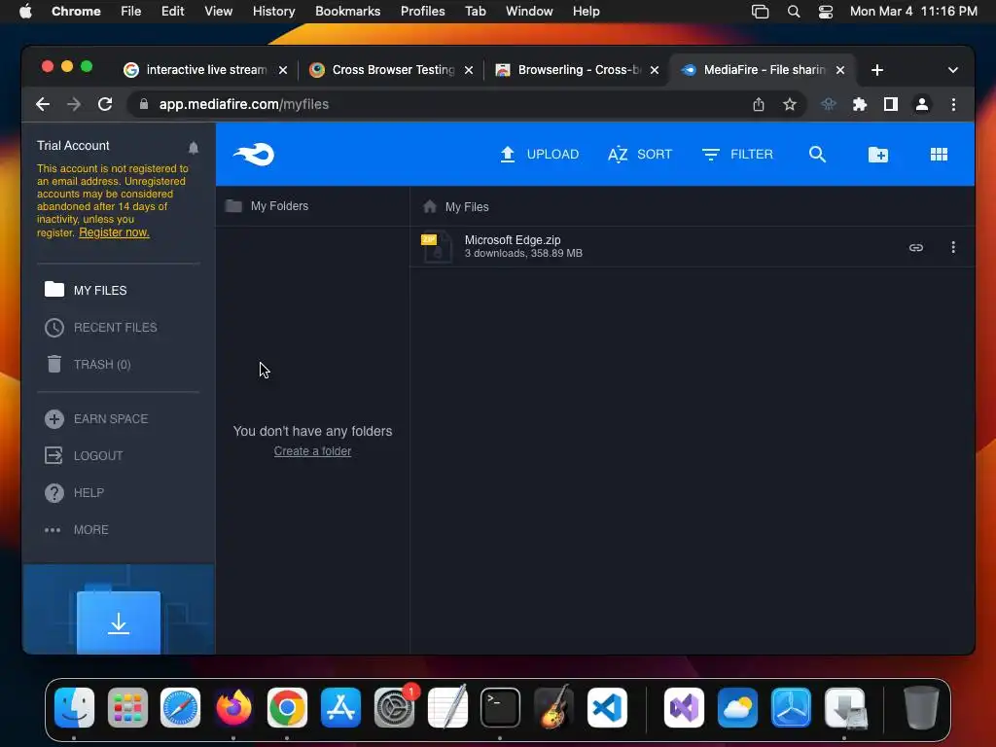Go back to the previous page
The width and height of the screenshot is (996, 747).
[43, 104]
